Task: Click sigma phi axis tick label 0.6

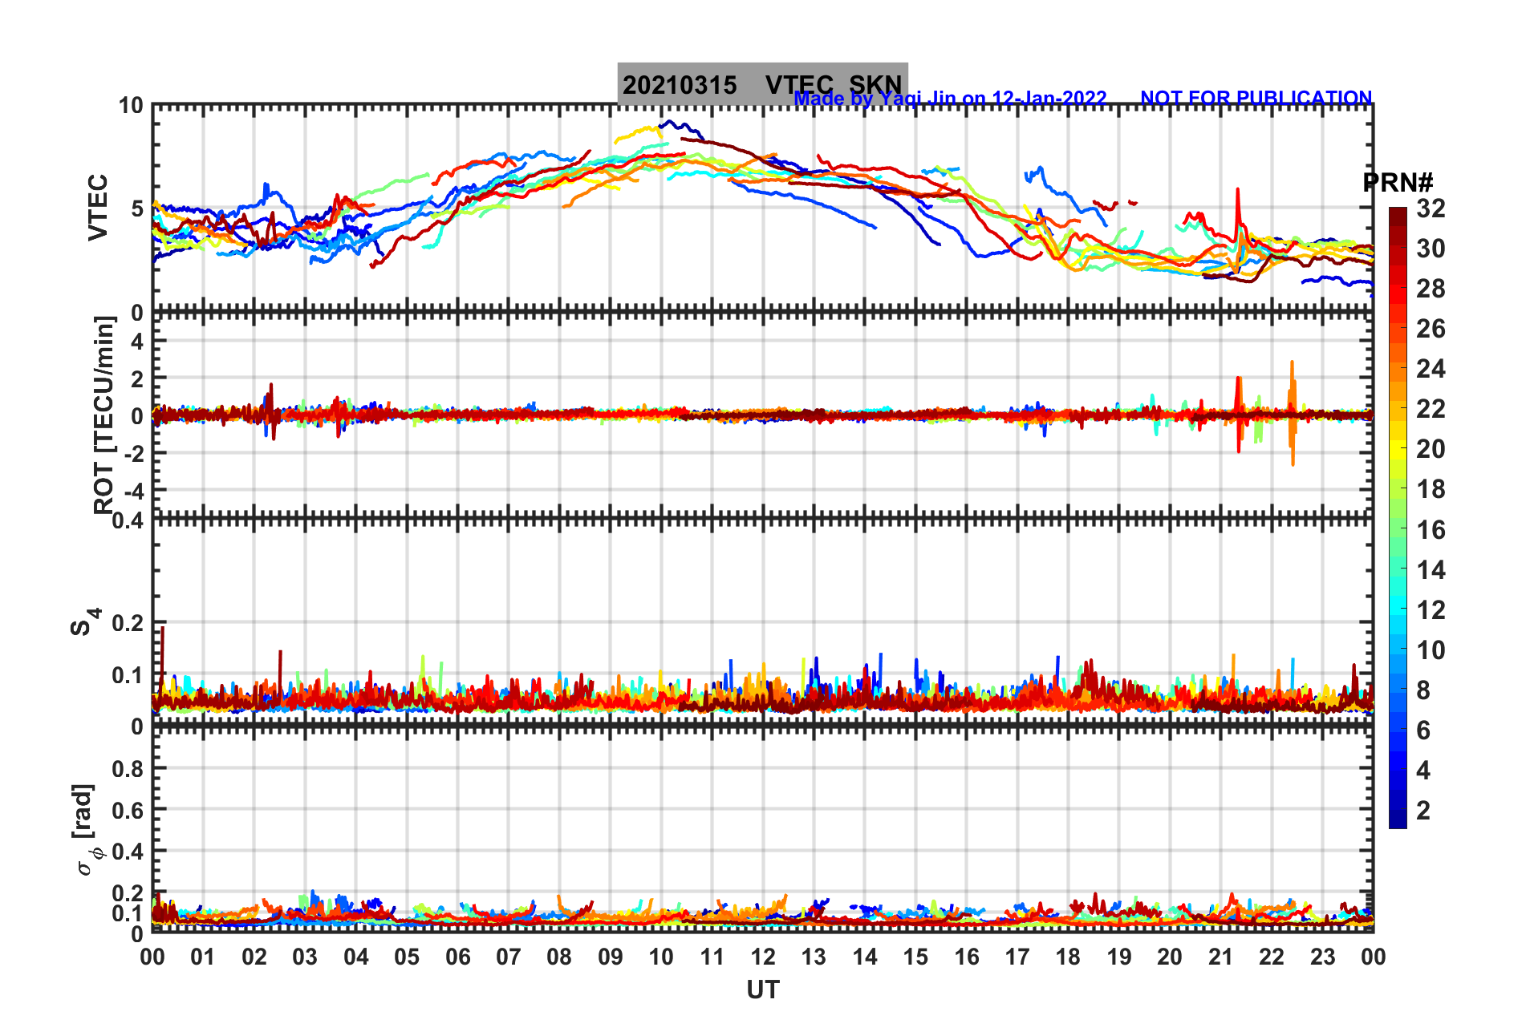Action: pyautogui.click(x=128, y=810)
